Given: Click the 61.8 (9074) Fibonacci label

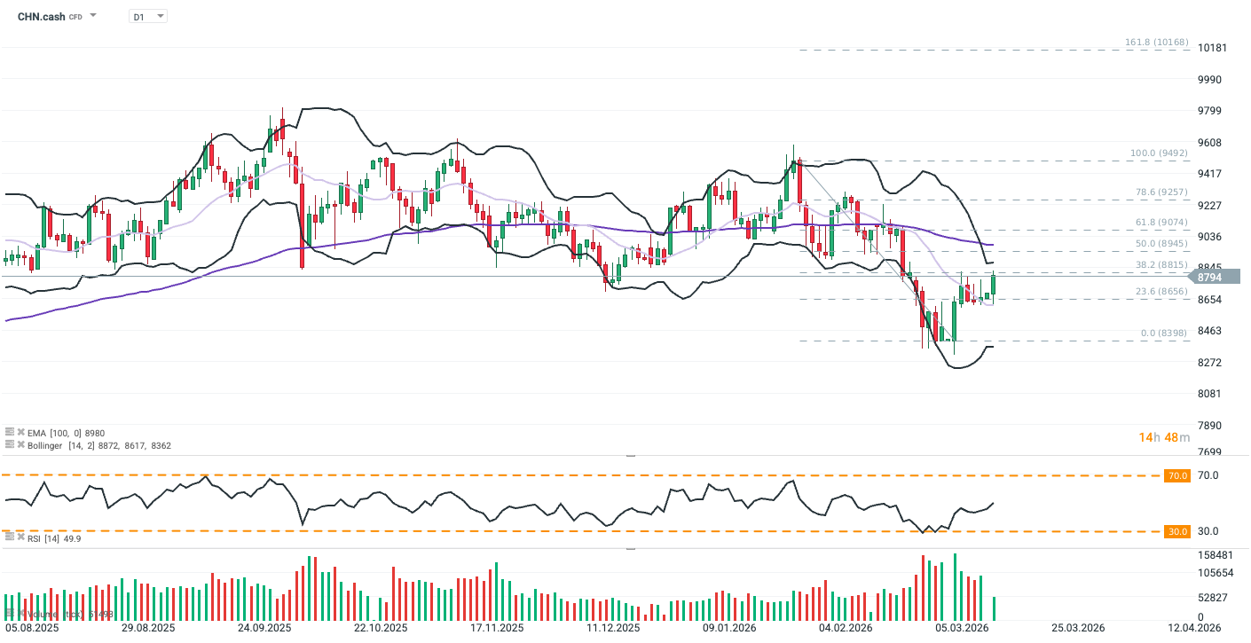Looking at the screenshot, I should pos(1161,223).
